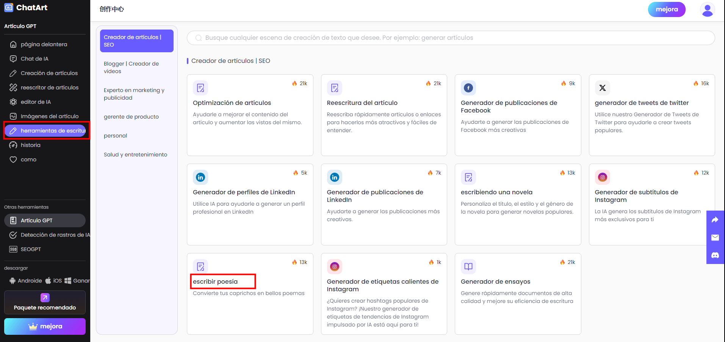Click the rewrite icon for reescritor de artículos
This screenshot has height=342, width=725.
click(x=13, y=87)
